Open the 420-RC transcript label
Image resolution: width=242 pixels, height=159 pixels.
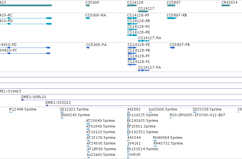pyautogui.click(x=6, y=15)
